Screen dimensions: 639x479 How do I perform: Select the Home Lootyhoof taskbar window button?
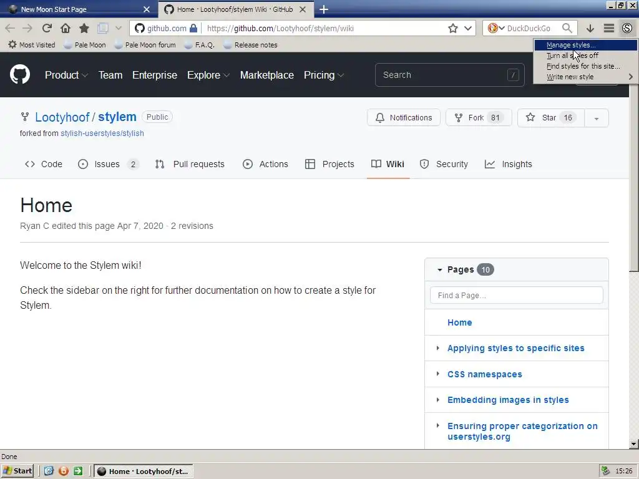144,472
